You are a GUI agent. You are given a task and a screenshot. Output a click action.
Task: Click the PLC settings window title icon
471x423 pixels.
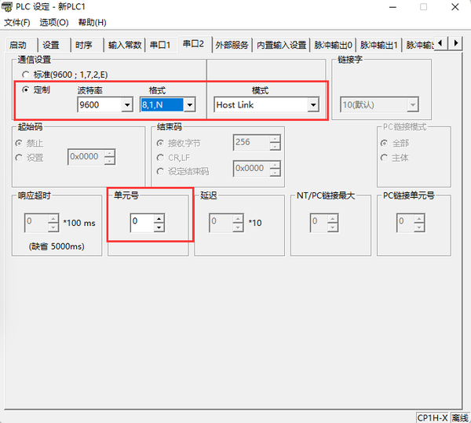(7, 6)
